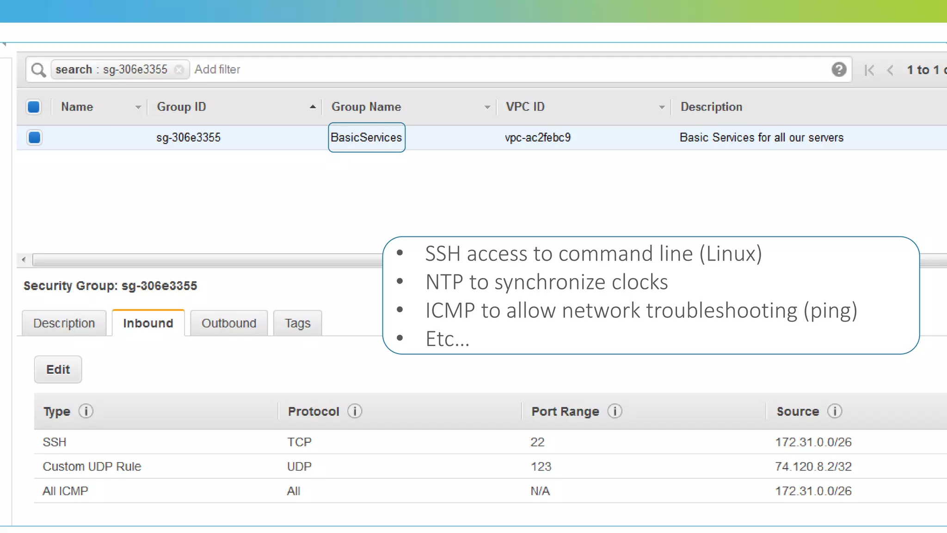947x533 pixels.
Task: Click the Group ID column header label
Action: [181, 107]
